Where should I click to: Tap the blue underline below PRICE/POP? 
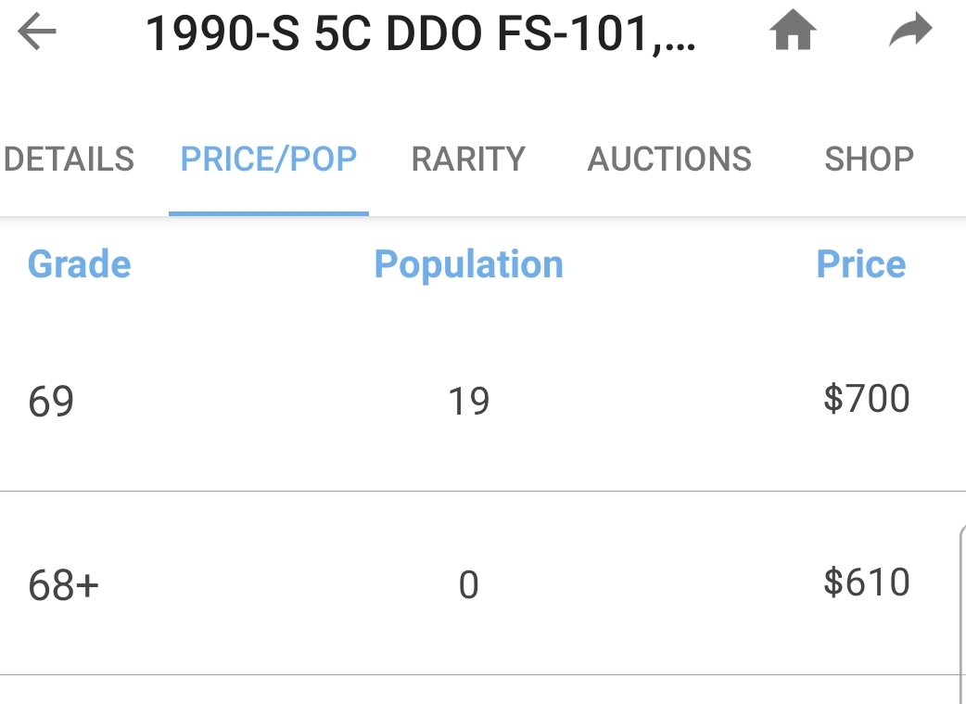click(x=269, y=213)
